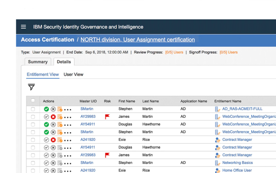Image resolution: width=276 pixels, height=173 pixels.
Task: Tick checkbox for Douglas Hawthorne's Contract Manager row
Action: click(33, 148)
